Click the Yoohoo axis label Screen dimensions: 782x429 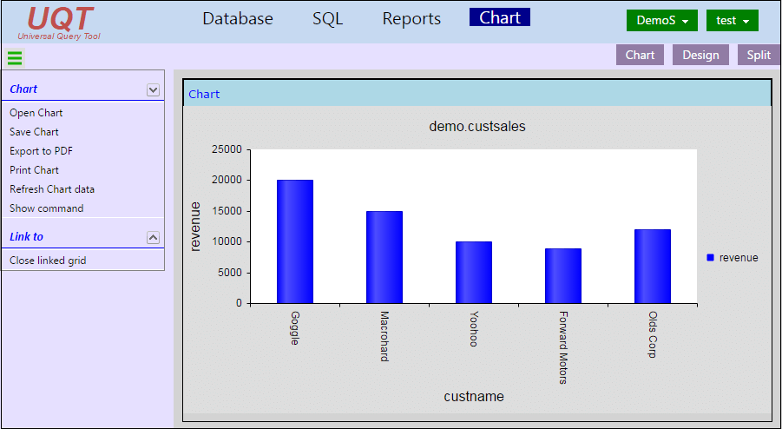(x=474, y=329)
